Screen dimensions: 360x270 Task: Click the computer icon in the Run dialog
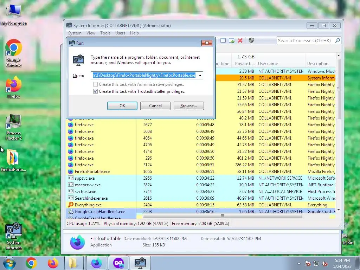[x=78, y=60]
